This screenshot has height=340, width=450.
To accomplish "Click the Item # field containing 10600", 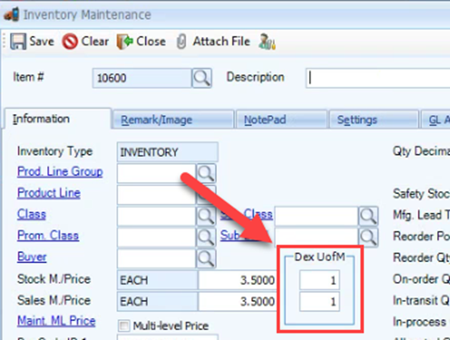I will click(x=142, y=78).
